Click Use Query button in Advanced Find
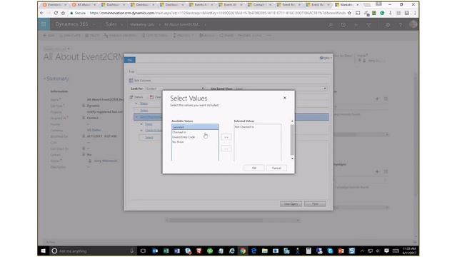The height and width of the screenshot is (257, 457). click(291, 204)
